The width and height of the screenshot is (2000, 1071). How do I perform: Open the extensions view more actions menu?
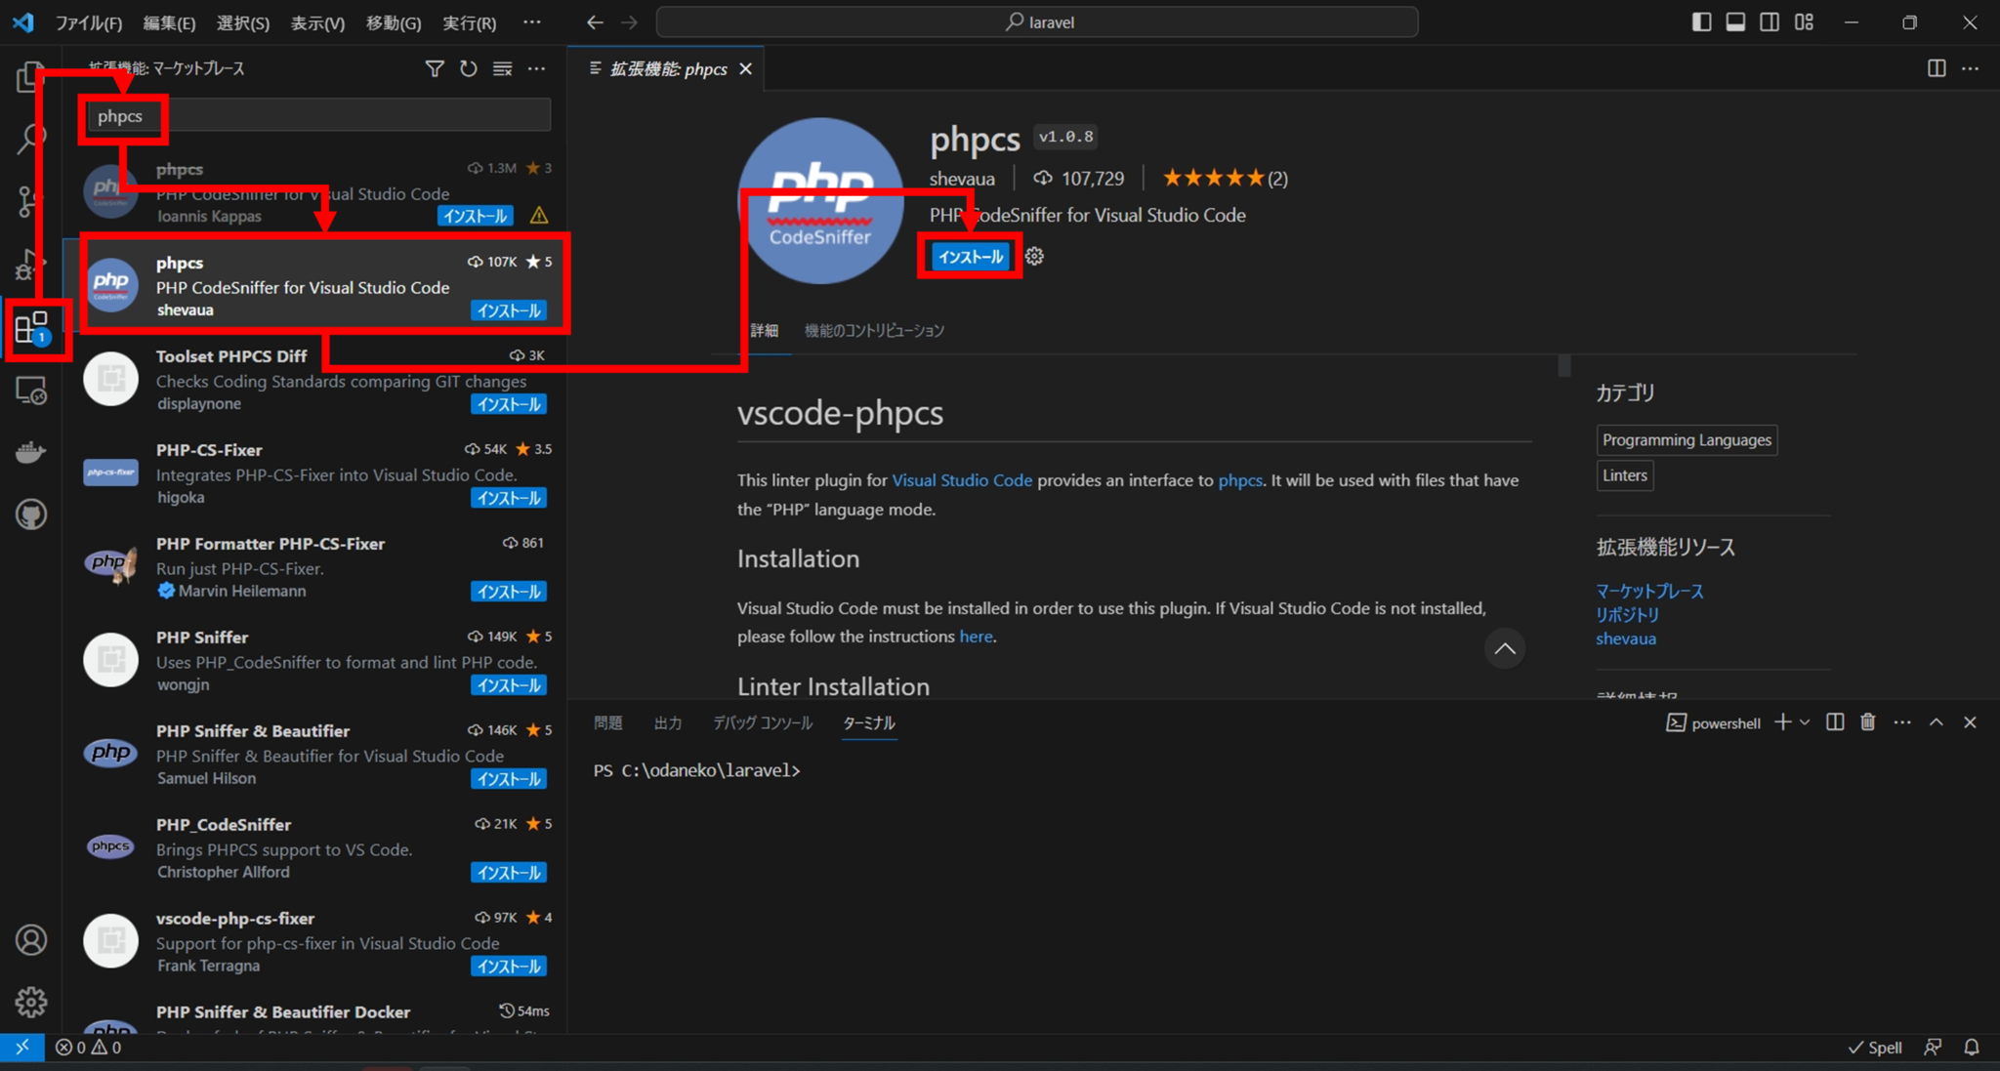536,68
